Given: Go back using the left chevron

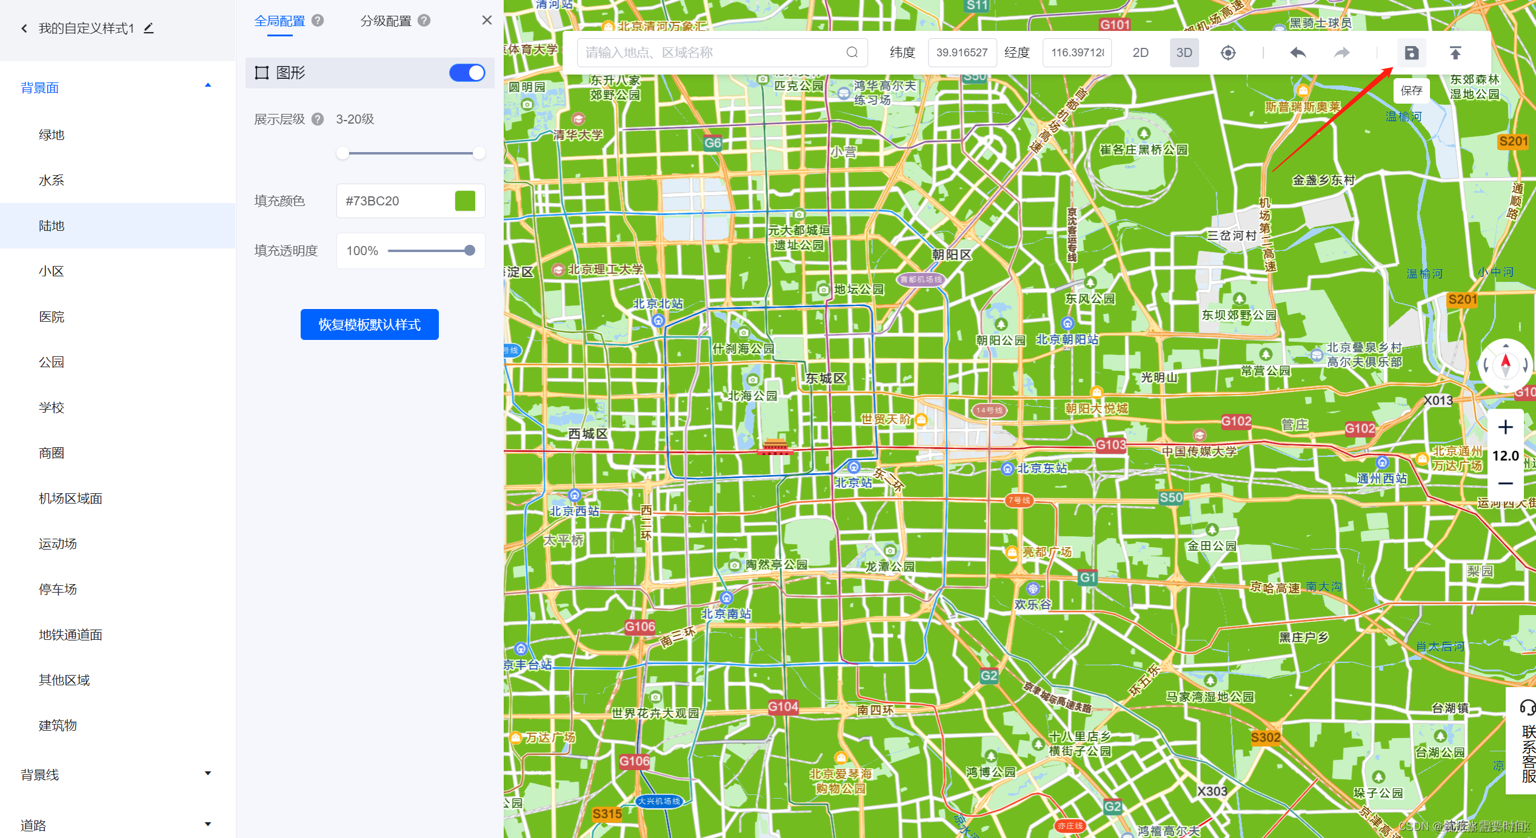Looking at the screenshot, I should click(24, 28).
